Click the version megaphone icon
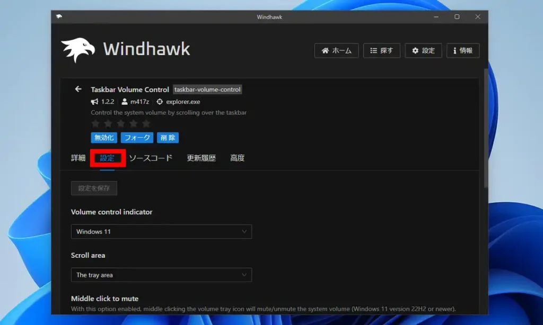The width and height of the screenshot is (543, 325). [94, 102]
